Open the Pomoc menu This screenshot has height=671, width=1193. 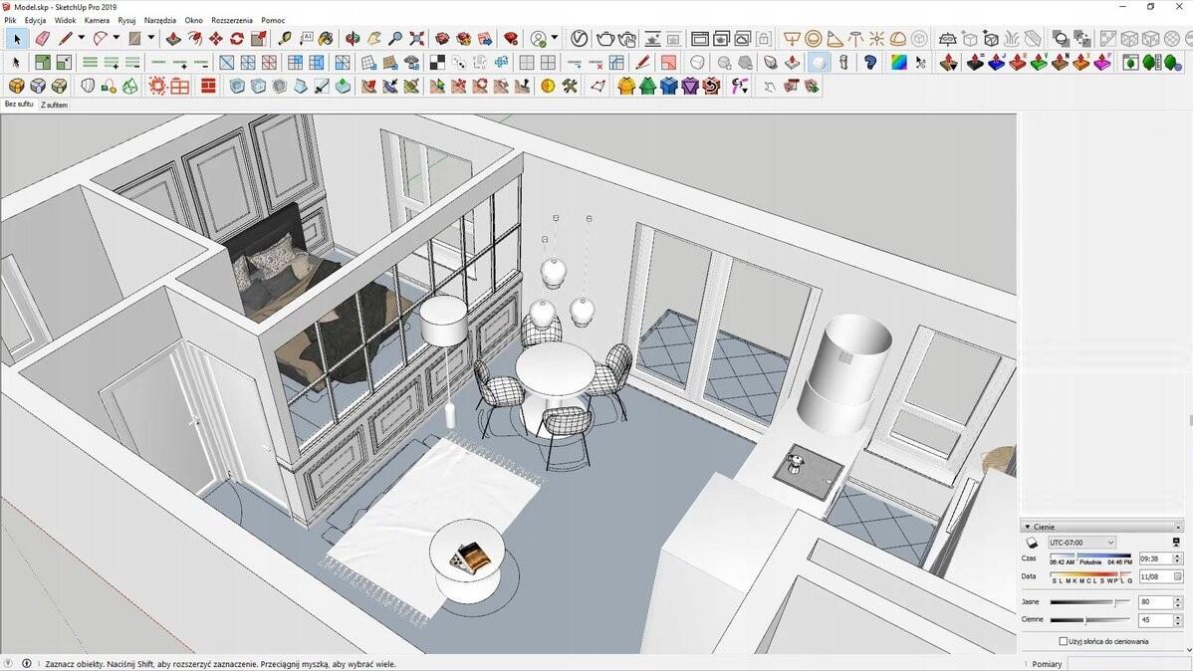click(x=273, y=21)
